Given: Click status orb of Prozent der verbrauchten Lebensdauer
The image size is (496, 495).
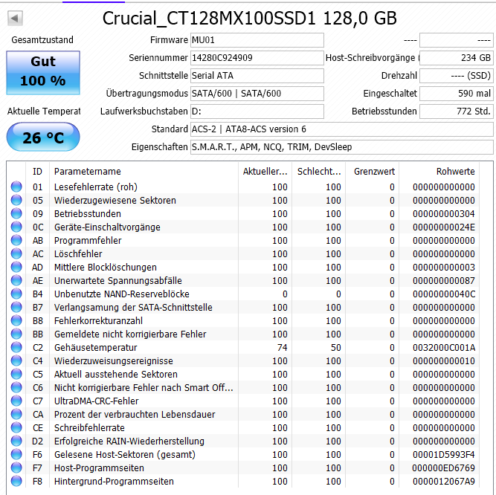Looking at the screenshot, I should coord(16,415).
